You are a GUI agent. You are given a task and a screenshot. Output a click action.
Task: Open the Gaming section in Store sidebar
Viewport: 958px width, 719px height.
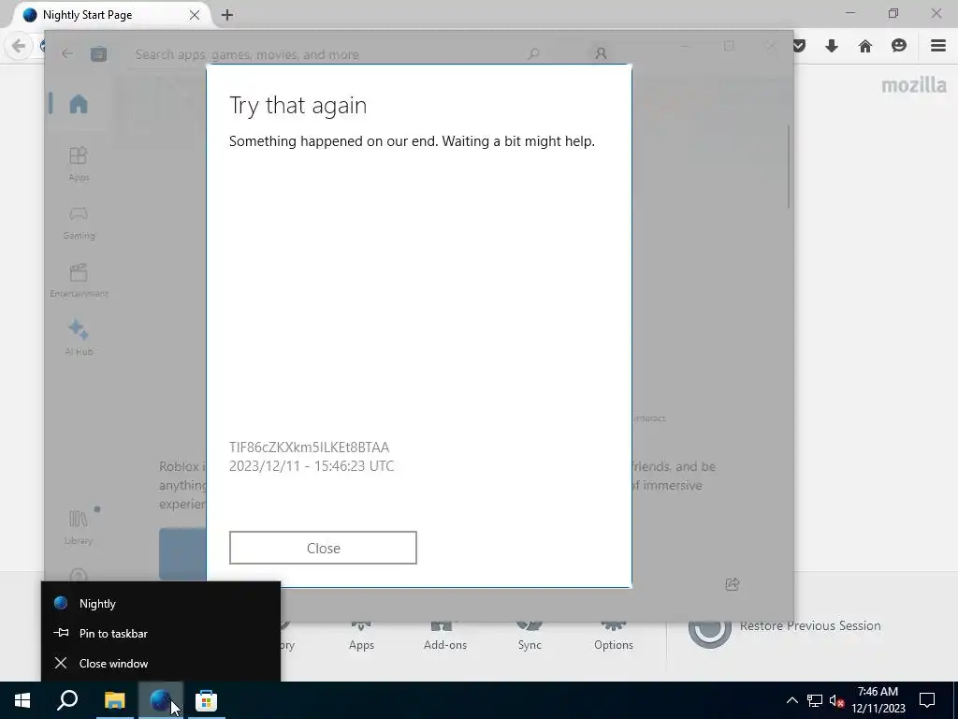coord(79,222)
